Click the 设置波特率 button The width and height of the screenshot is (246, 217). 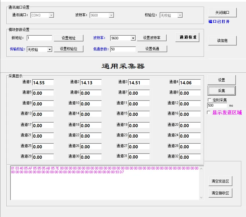pyautogui.click(x=152, y=38)
